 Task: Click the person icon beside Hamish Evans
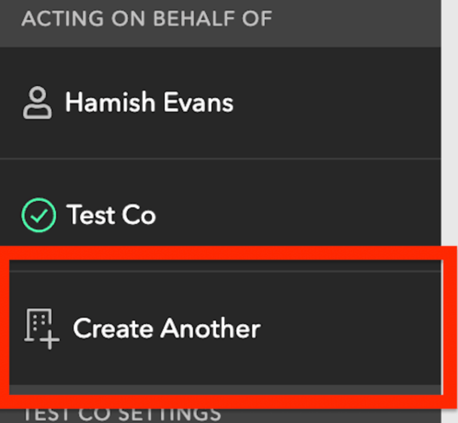pos(37,103)
